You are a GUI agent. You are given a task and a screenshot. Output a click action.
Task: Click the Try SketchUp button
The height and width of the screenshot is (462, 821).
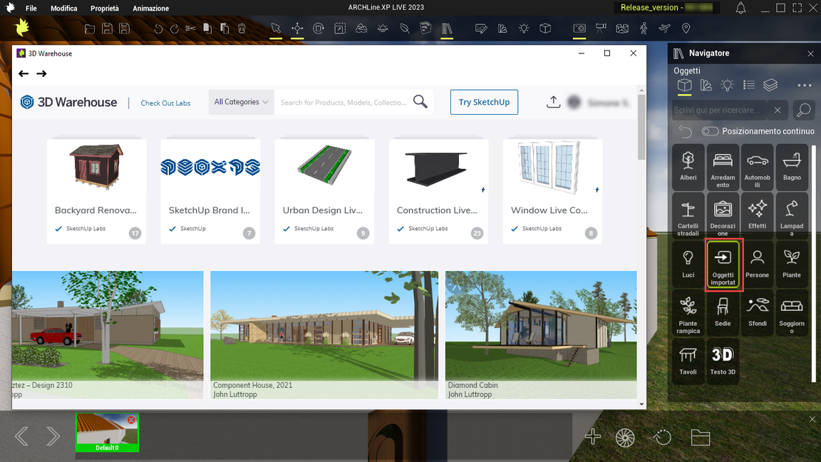click(484, 102)
